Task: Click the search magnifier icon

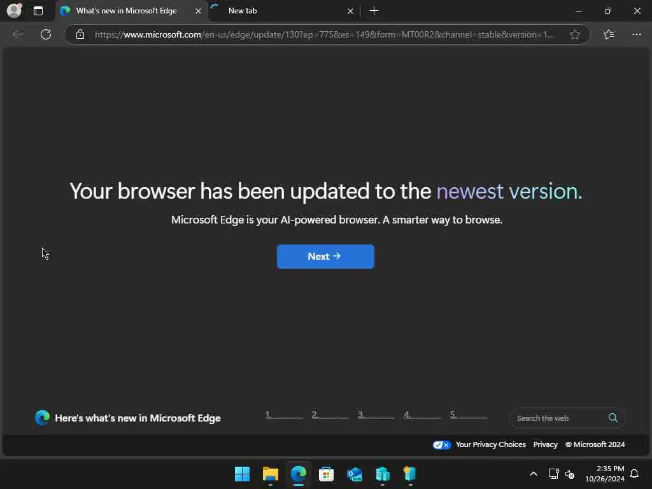Action: click(x=613, y=418)
